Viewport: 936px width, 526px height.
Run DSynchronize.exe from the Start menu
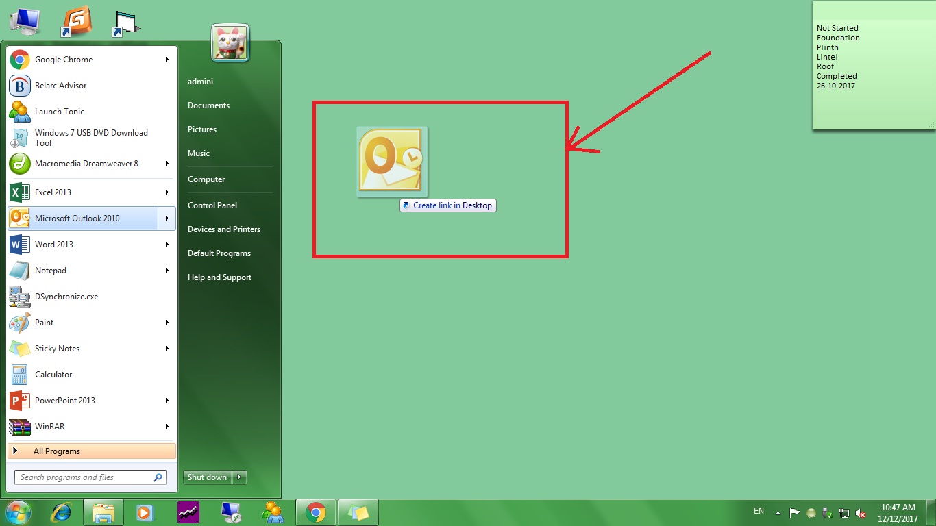[x=92, y=297]
